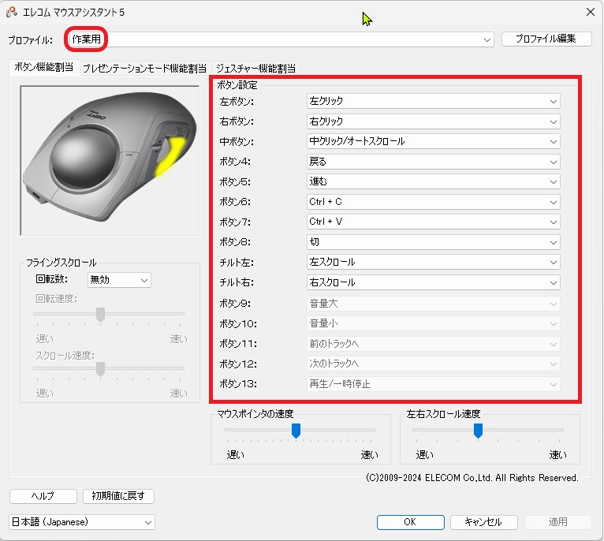The height and width of the screenshot is (541, 604).
Task: Click the 回転速度 slider thumb
Action: pos(101,315)
